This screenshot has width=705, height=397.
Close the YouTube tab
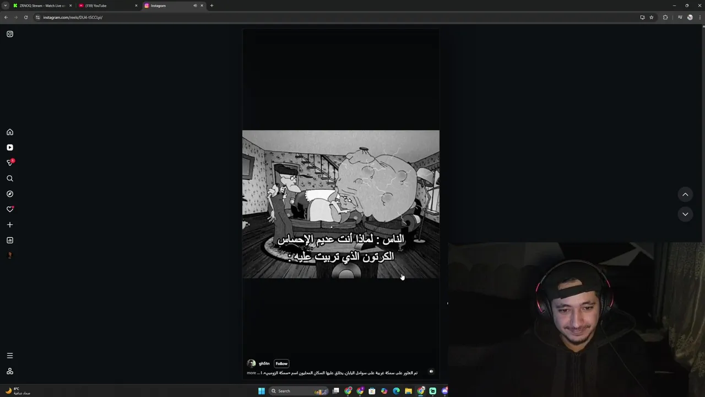[136, 6]
